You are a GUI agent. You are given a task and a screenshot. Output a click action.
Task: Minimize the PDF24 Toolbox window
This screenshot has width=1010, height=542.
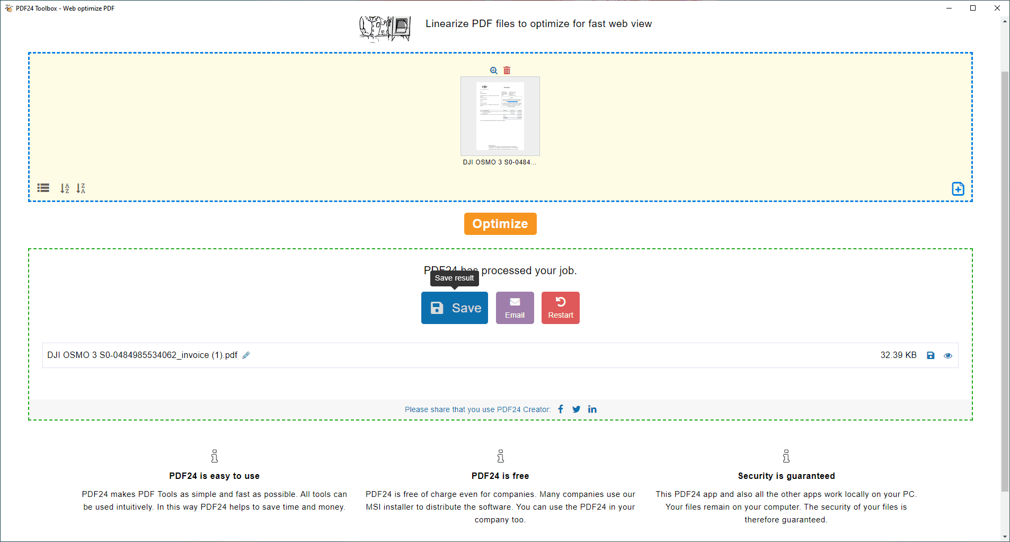point(949,8)
